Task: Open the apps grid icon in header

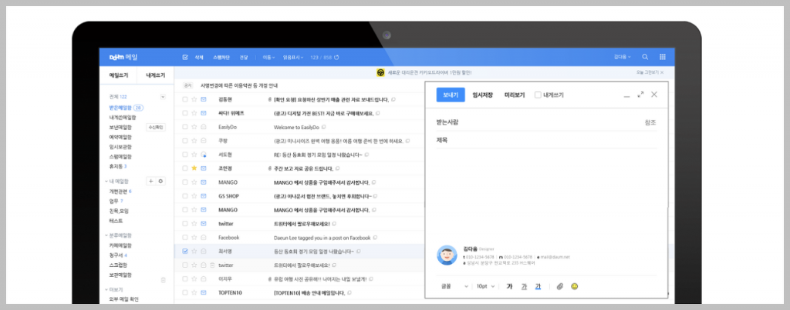Action: (663, 57)
